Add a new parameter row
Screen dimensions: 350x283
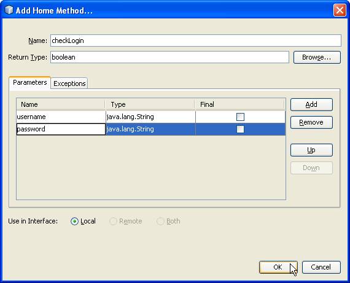[x=311, y=104]
